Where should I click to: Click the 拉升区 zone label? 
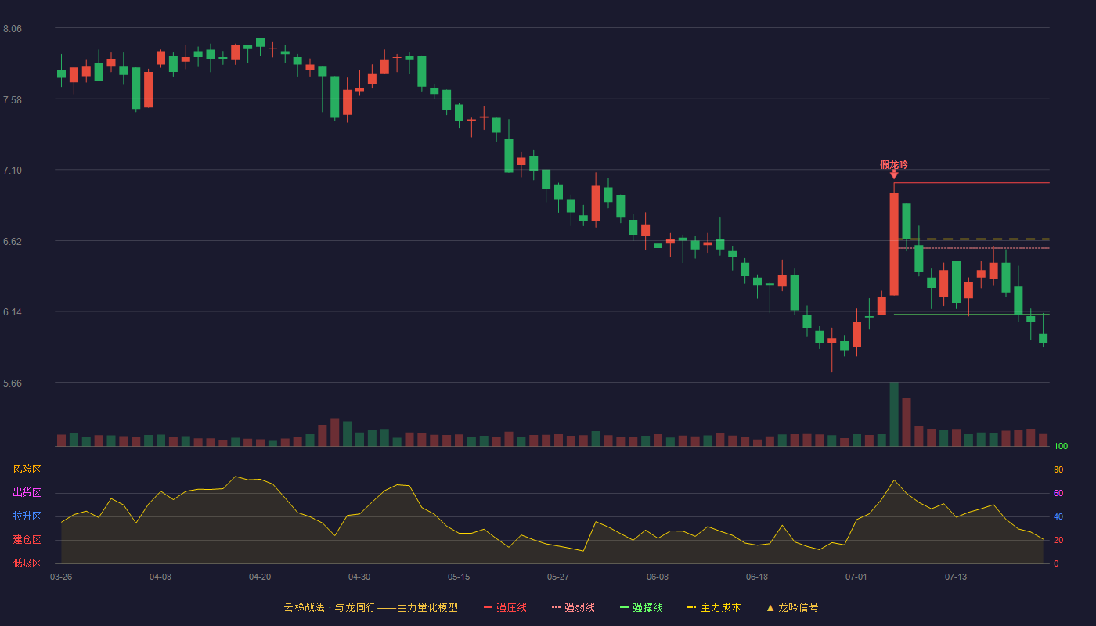click(27, 516)
